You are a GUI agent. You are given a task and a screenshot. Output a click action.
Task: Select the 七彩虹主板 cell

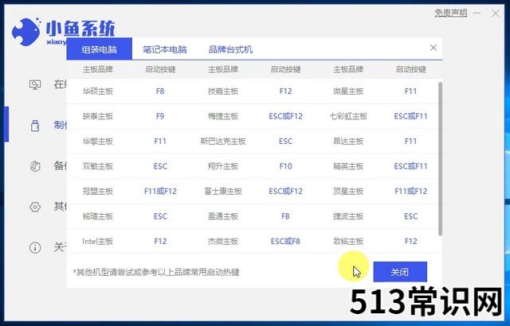[348, 116]
